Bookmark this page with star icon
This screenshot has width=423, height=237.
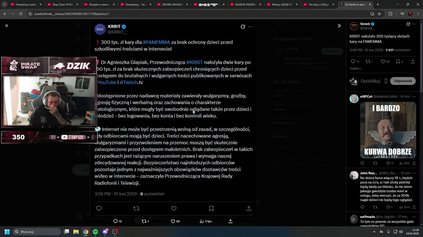379,14
